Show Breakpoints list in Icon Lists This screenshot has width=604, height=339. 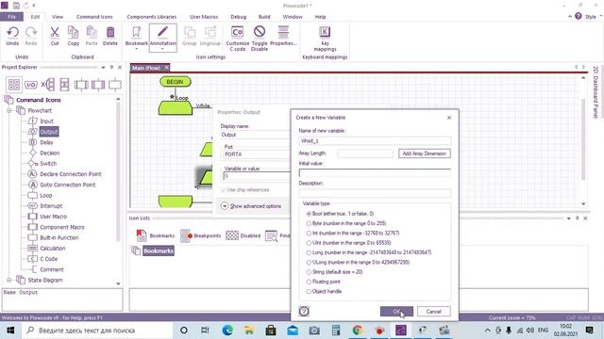coord(201,235)
